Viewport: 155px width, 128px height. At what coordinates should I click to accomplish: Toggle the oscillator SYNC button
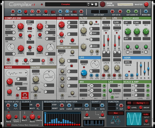point(30,28)
